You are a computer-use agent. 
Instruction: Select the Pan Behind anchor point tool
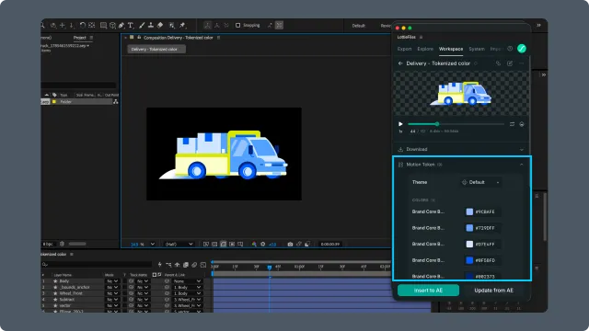(x=91, y=25)
